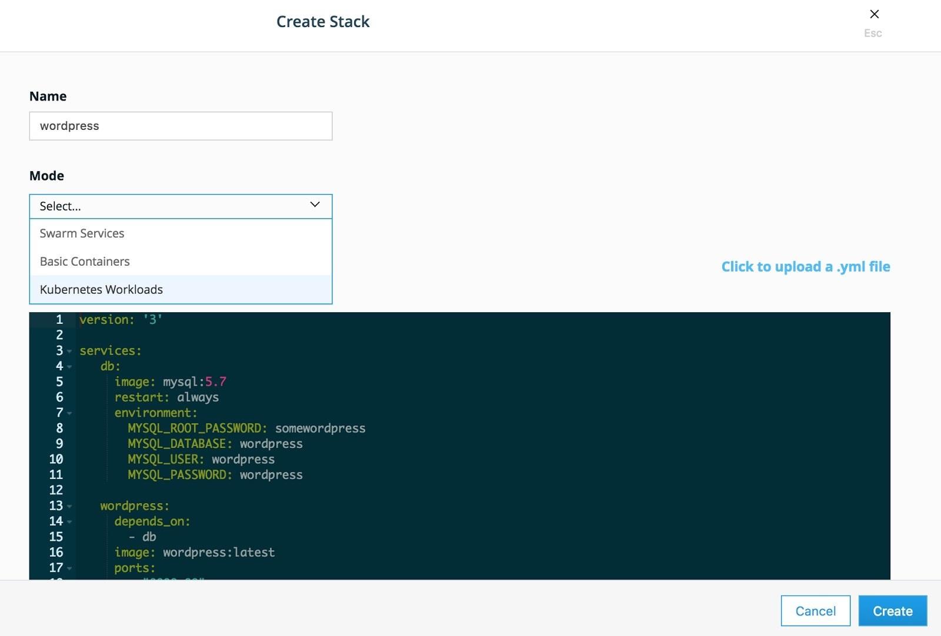Collapse the wordpress service fold arrow
The width and height of the screenshot is (941, 636).
coord(69,507)
